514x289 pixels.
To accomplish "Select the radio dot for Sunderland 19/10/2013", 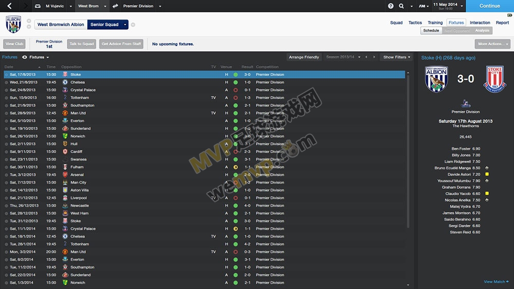I will coord(6,129).
